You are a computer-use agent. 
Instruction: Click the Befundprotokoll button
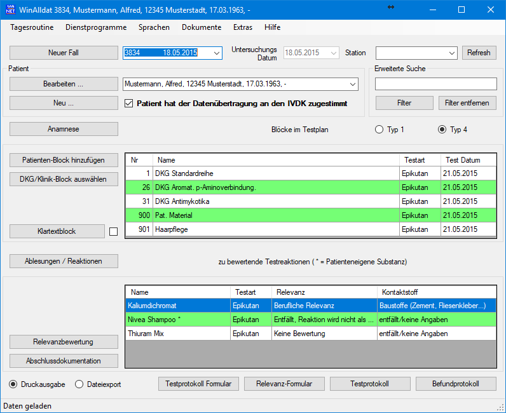point(456,384)
